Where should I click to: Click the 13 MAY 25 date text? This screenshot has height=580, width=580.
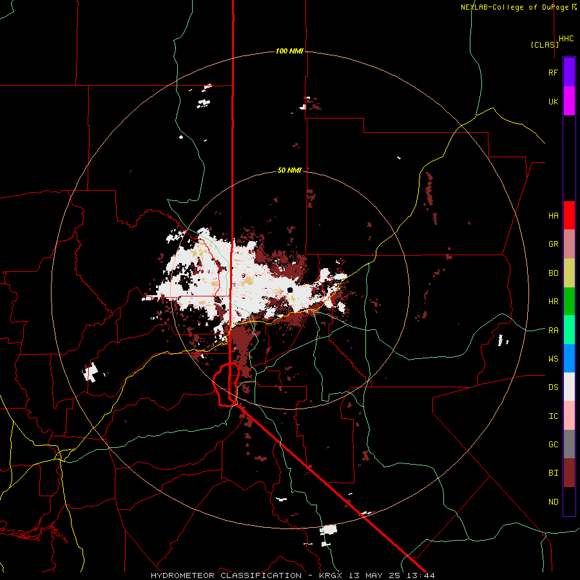(x=374, y=575)
